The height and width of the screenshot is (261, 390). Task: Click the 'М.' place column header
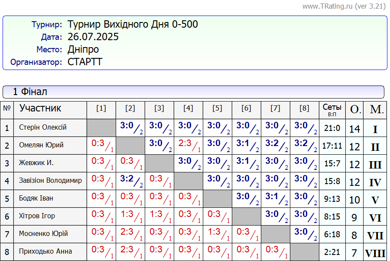376,110
